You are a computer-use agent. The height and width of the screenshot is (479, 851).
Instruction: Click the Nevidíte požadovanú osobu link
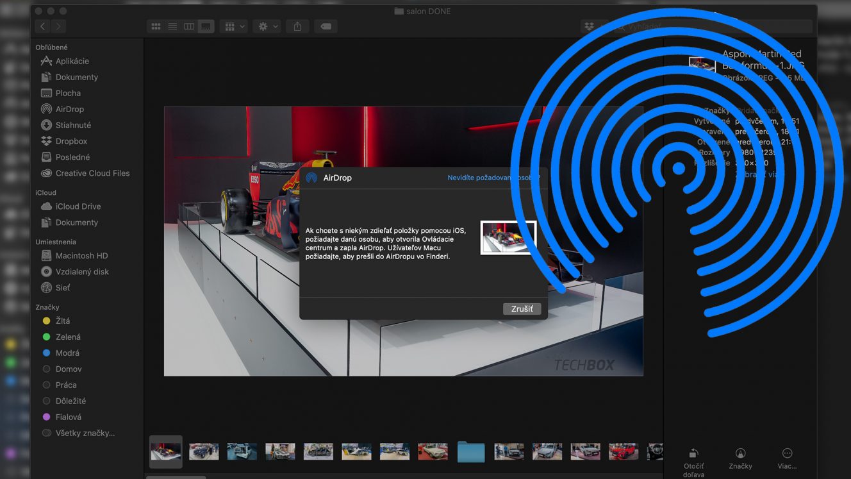[x=493, y=178]
